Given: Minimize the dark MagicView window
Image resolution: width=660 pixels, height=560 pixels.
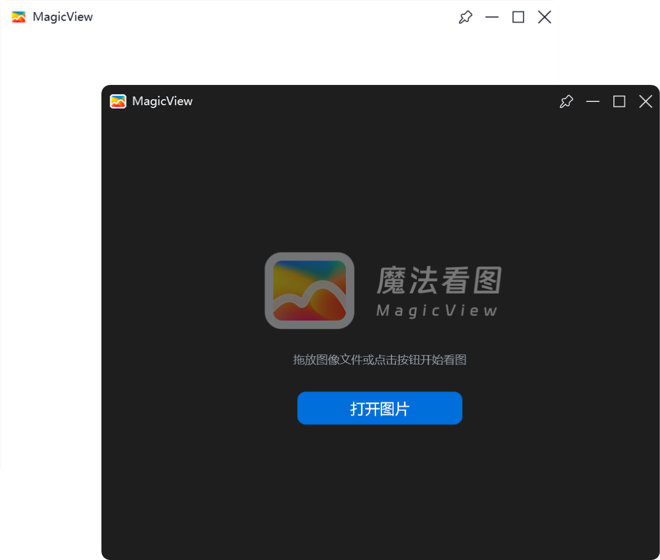Looking at the screenshot, I should [x=593, y=101].
